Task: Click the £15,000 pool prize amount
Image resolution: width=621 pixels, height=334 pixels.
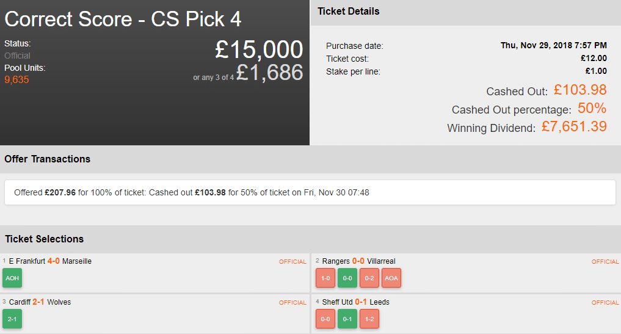Action: [259, 49]
